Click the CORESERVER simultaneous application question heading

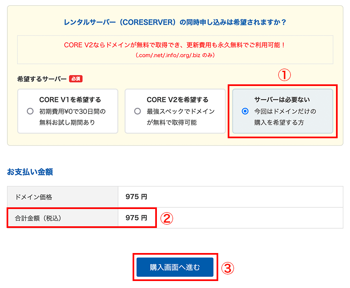[175, 22]
